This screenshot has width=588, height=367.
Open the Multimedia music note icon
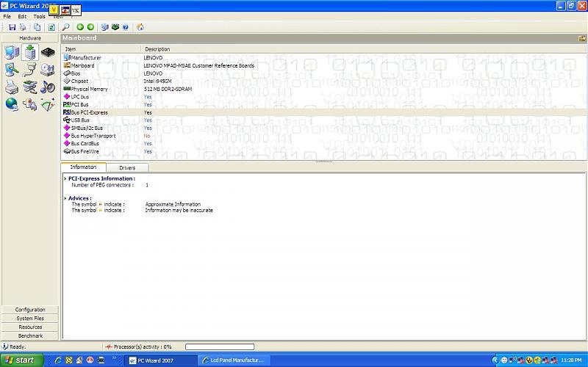[x=48, y=87]
